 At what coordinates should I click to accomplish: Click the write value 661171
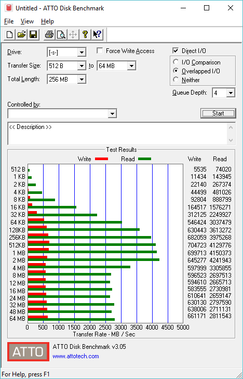197,316
